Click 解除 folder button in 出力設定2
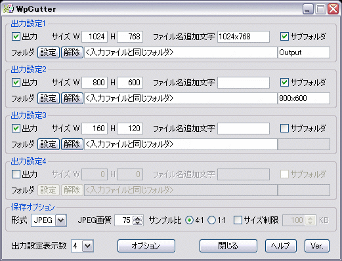 coord(72,98)
